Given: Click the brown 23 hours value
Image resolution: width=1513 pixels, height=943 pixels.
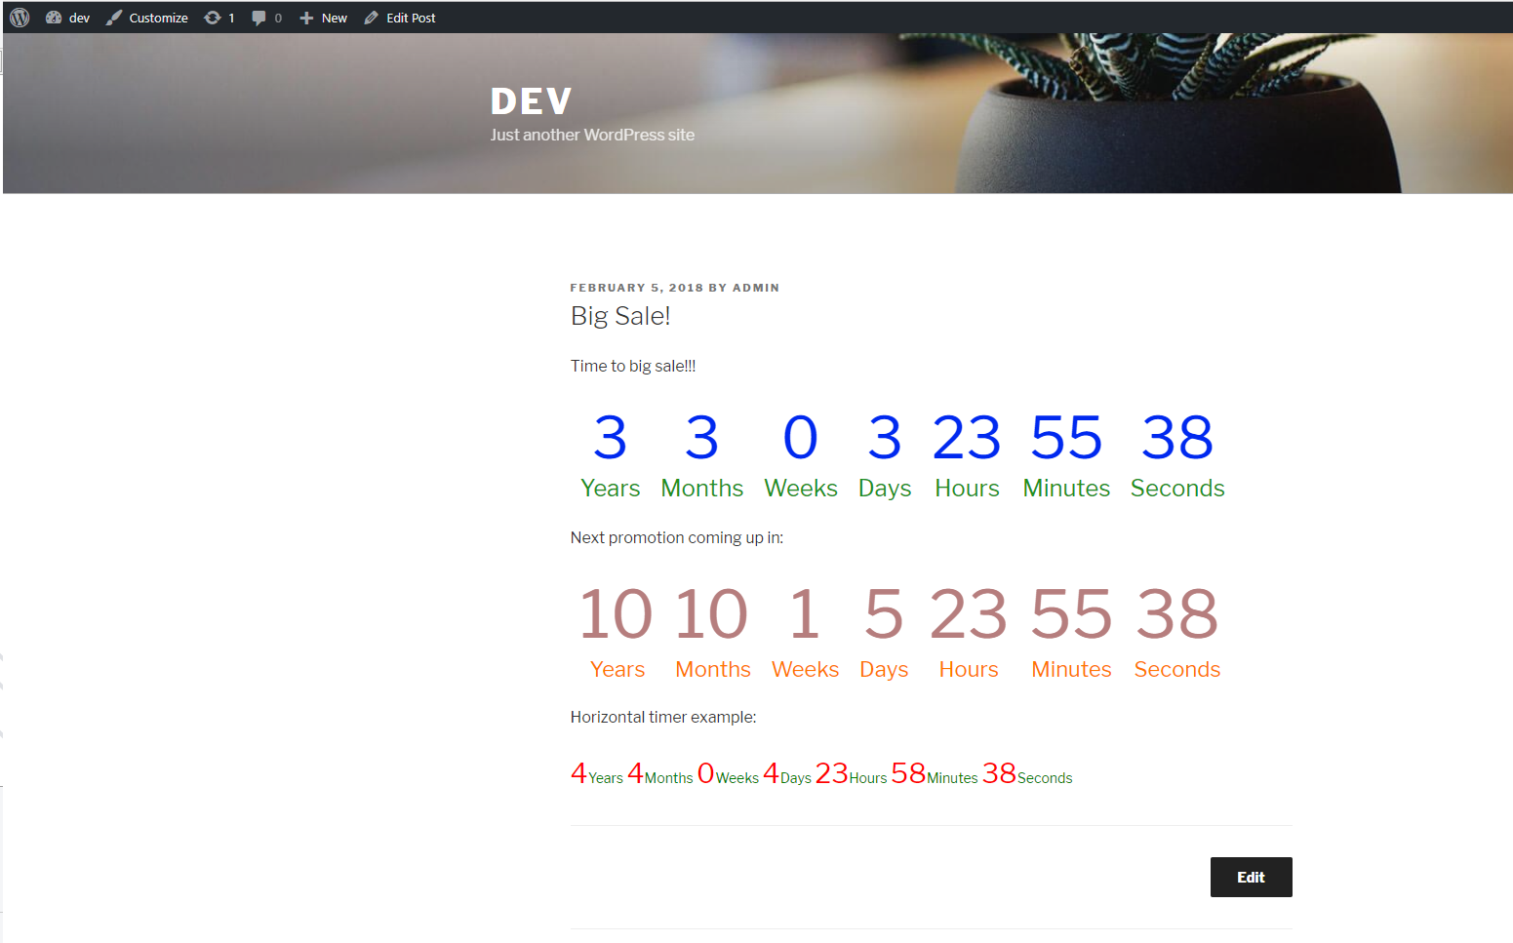Looking at the screenshot, I should (968, 614).
